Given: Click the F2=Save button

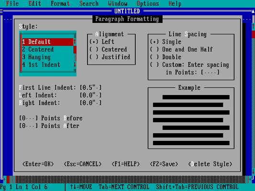Looking at the screenshot, I should click(164, 164).
